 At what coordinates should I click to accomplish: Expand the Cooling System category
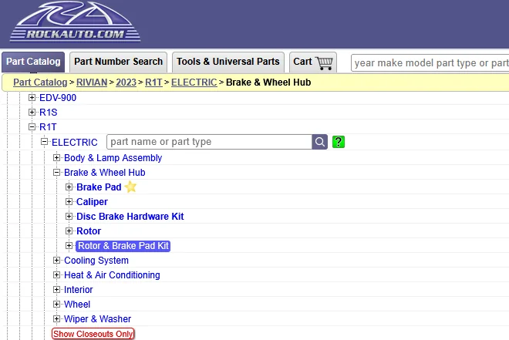[x=56, y=260]
